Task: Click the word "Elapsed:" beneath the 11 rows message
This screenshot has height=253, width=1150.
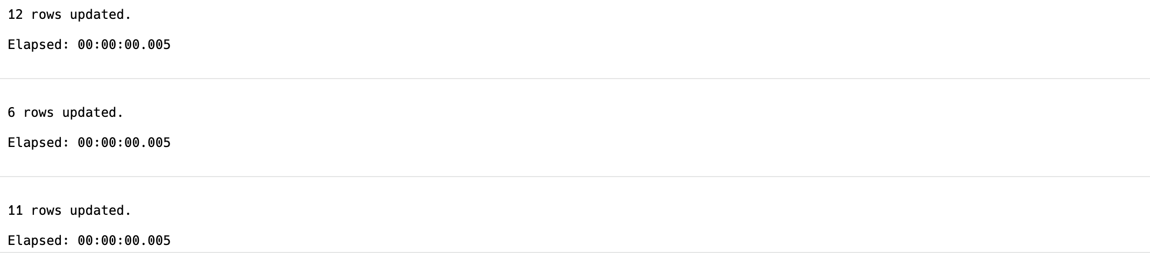Action: click(x=39, y=241)
